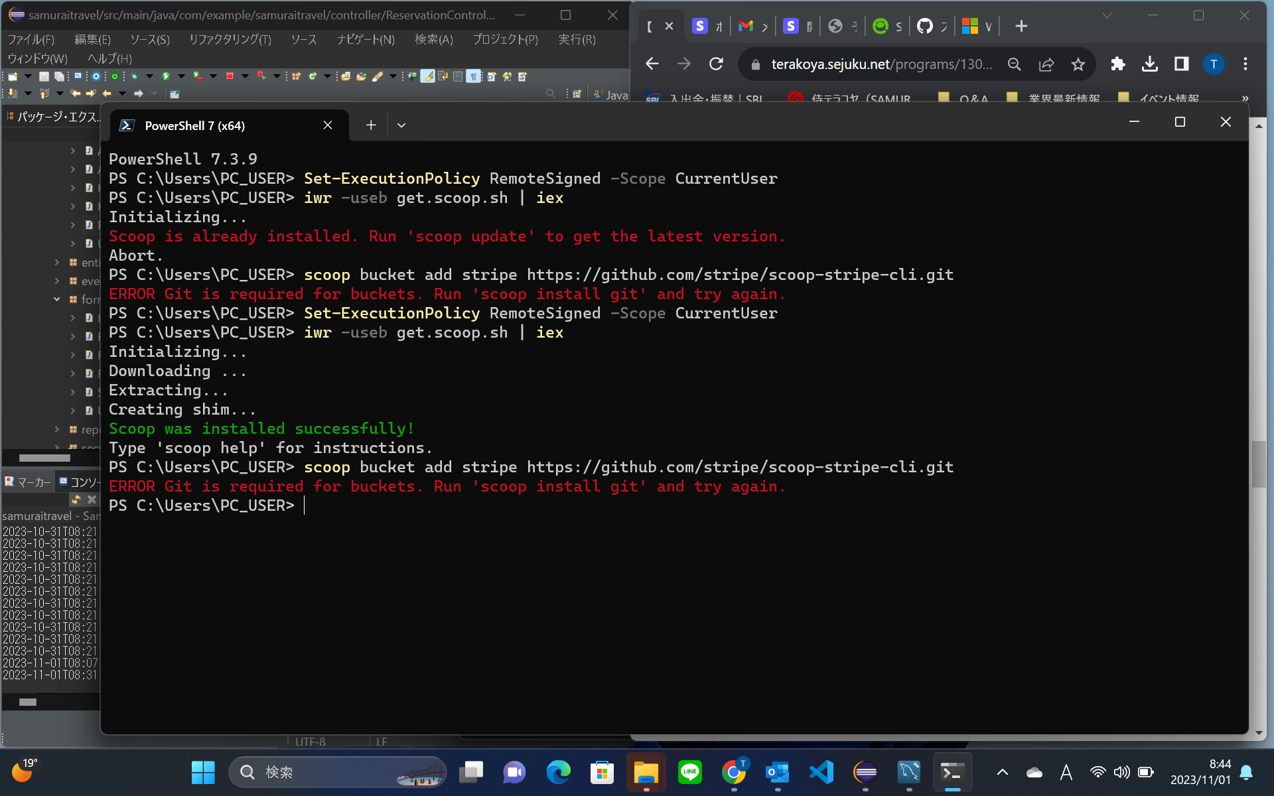Click the green Run button in Eclipse
Screen dimensions: 1274x796
click(166, 76)
